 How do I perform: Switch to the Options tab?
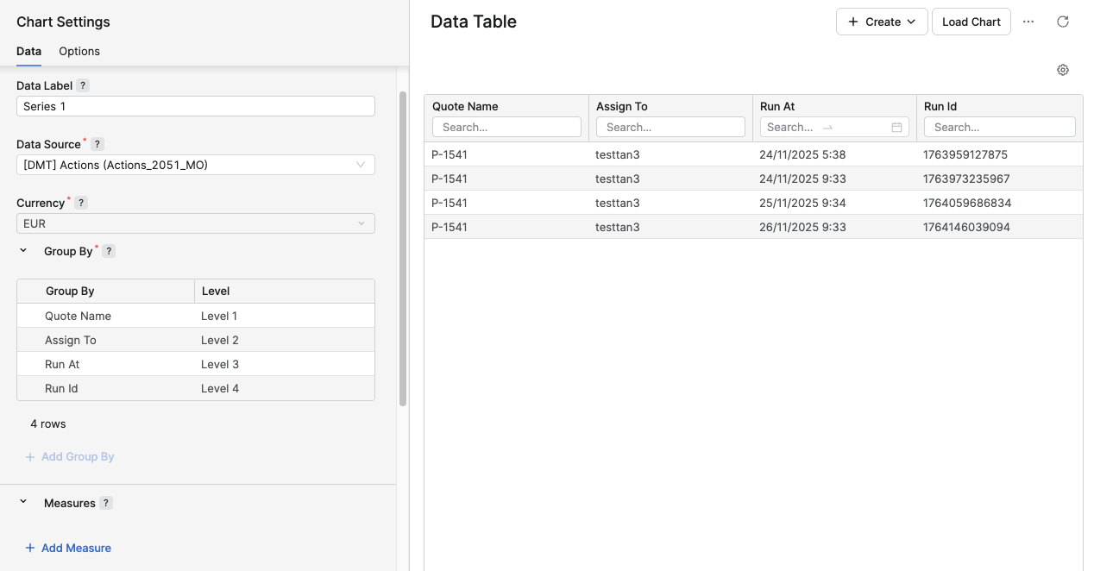tap(79, 51)
